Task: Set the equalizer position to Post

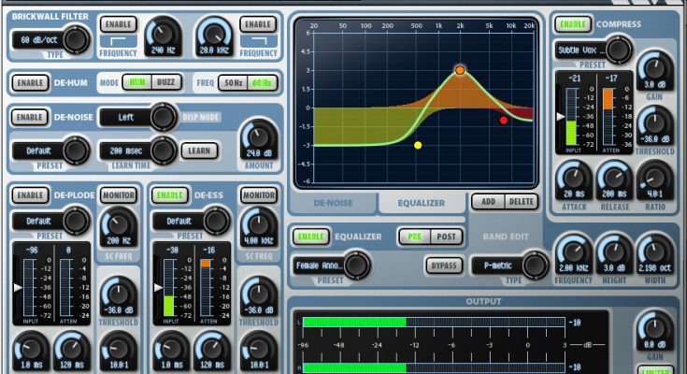Action: click(x=447, y=237)
